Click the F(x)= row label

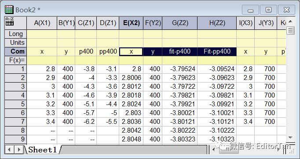[x=16, y=60]
